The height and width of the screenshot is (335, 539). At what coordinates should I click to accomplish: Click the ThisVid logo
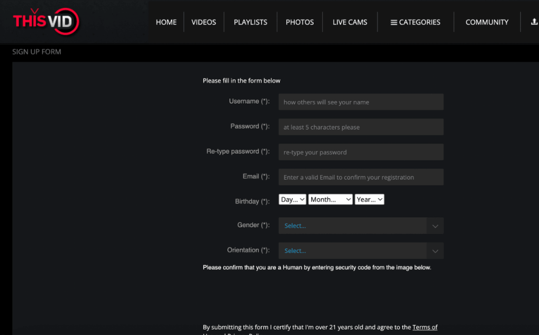tap(46, 22)
